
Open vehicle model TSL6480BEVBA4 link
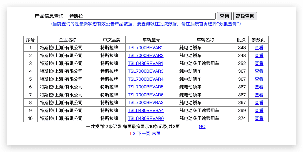tap(145, 111)
